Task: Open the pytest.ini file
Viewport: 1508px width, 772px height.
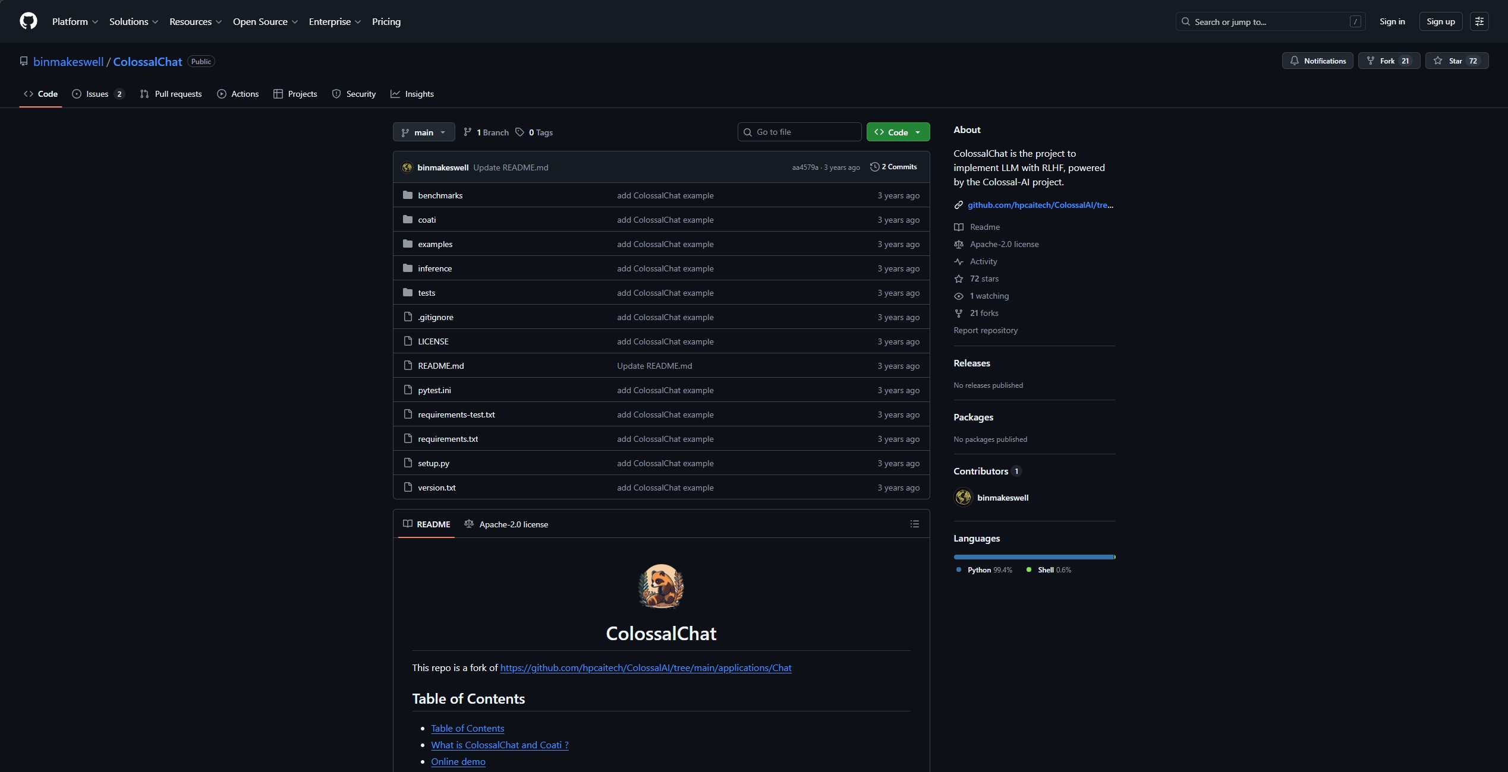Action: point(435,390)
